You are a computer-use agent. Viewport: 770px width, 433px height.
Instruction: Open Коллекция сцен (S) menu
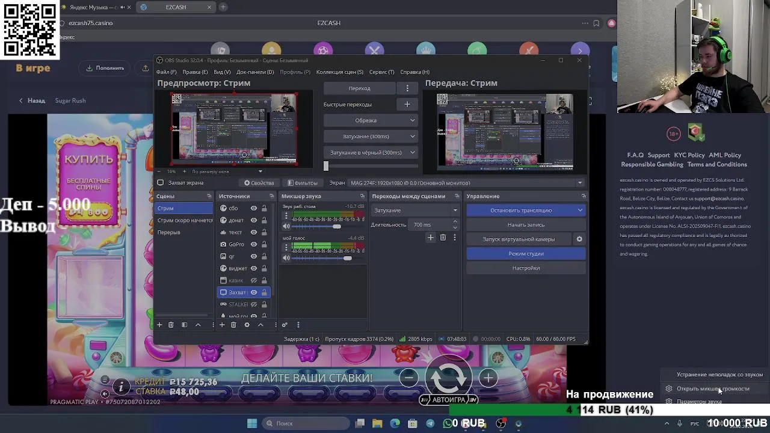[x=340, y=72]
